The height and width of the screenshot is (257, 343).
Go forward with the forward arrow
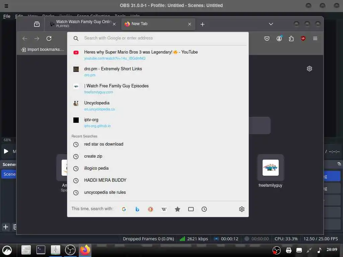tap(37, 39)
